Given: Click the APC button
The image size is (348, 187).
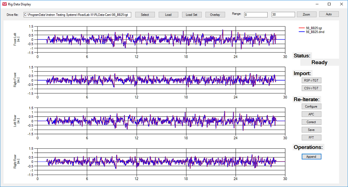Looking at the screenshot, I should (311, 114).
